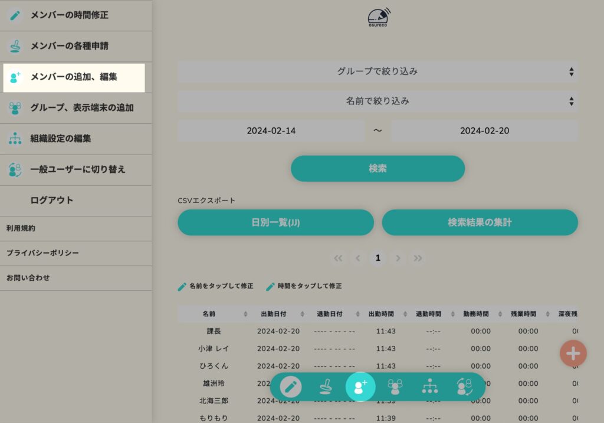Open メンバーの時間修正 in the sidebar
The width and height of the screenshot is (604, 423).
[x=69, y=15]
